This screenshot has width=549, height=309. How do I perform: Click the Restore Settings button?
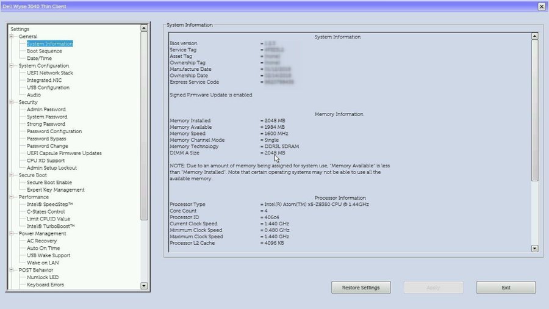[x=361, y=288]
